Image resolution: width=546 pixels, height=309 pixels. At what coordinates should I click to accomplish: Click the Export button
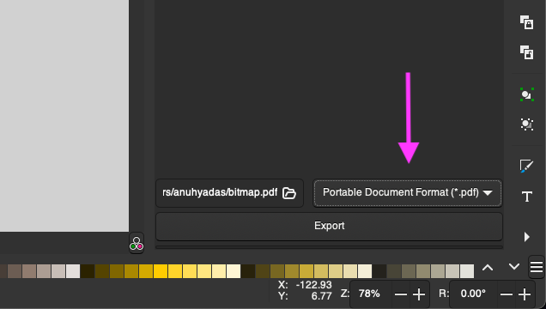[329, 227]
